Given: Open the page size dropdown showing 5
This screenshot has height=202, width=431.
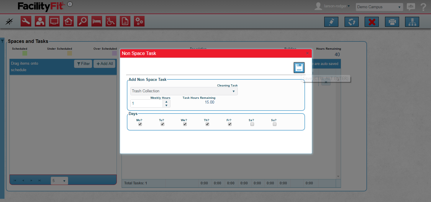Looking at the screenshot, I should point(59,181).
